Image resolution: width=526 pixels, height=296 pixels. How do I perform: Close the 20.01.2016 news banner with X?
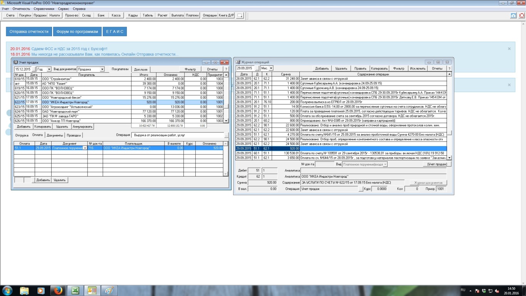tap(509, 49)
